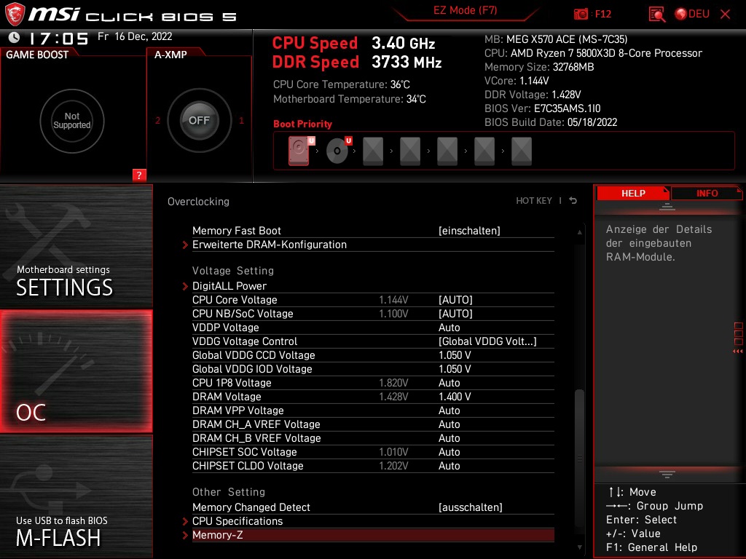Image resolution: width=746 pixels, height=559 pixels.
Task: Switch to EZ Mode (F7)
Action: point(465,10)
